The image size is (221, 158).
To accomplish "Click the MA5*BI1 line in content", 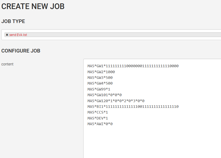I will 133,107.
